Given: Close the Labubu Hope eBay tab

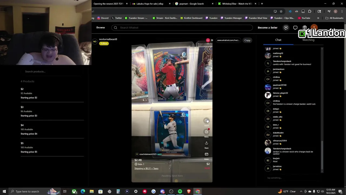Looking at the screenshot, I should 170,4.
